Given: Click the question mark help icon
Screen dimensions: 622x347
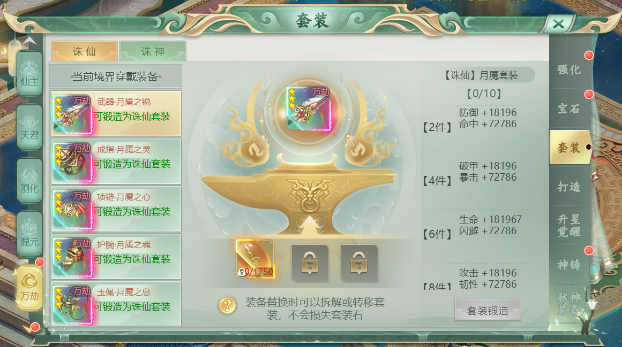Looking at the screenshot, I should pyautogui.click(x=227, y=305).
